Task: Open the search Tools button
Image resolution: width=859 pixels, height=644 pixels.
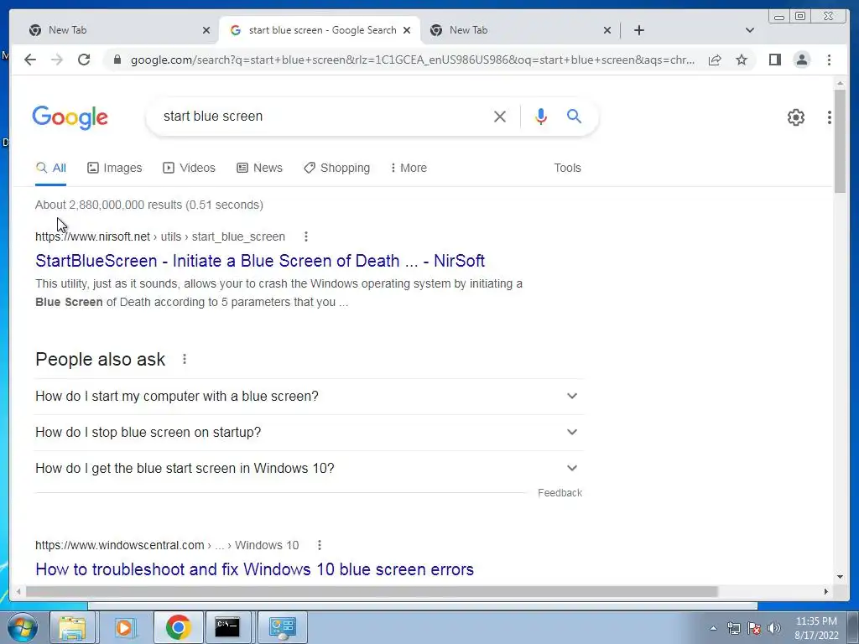Action: click(567, 168)
